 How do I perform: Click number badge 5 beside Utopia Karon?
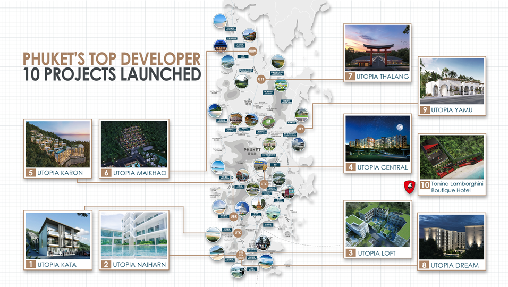[31, 173]
